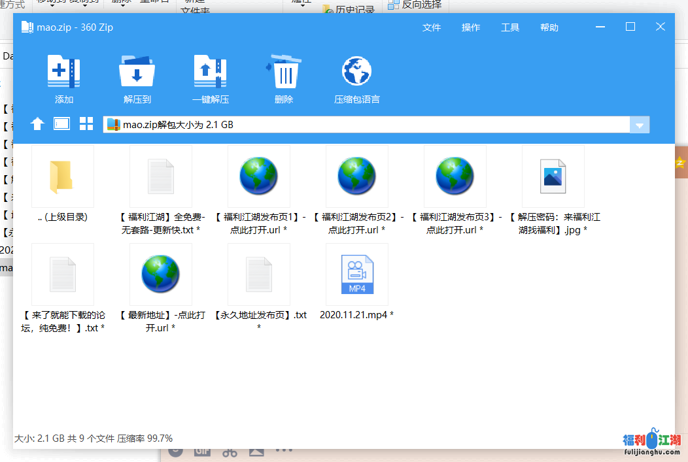Select the 解压密码 jpg image file

(553, 176)
